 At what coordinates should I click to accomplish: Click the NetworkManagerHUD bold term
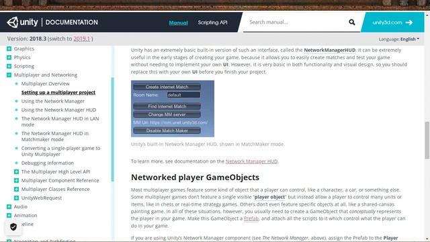tap(330, 50)
